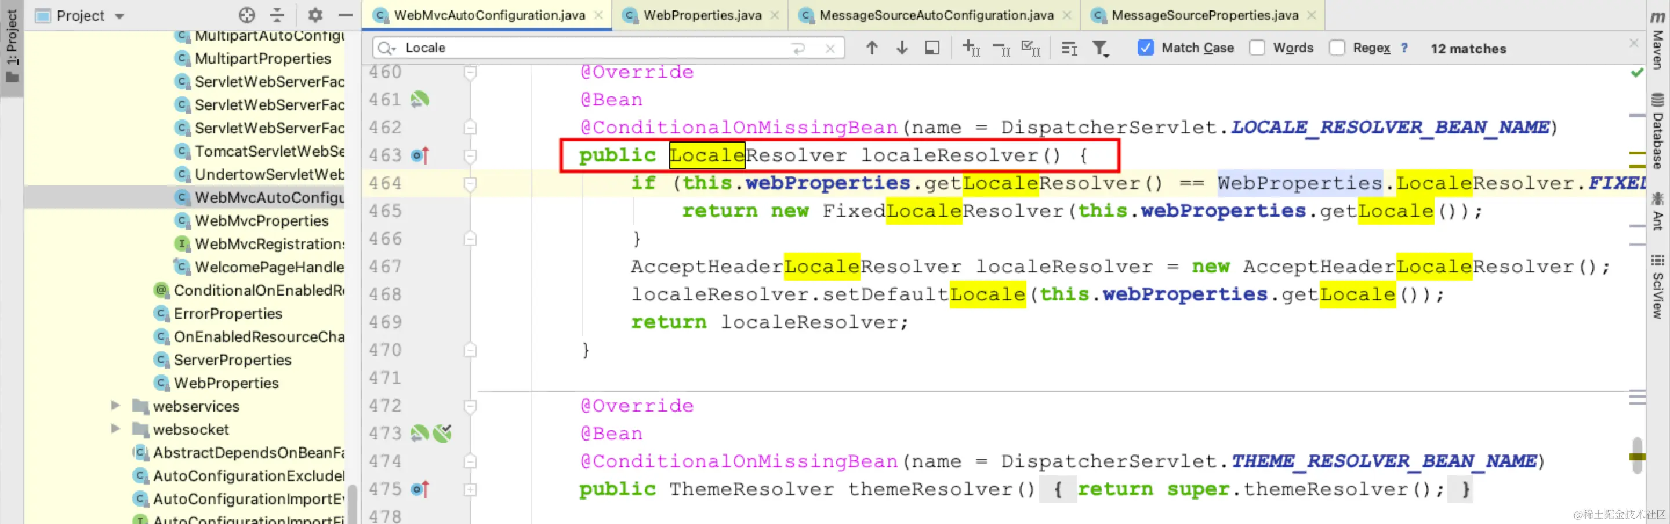Select TomcatServletWebSe class in tree
Screen dimensions: 1670x524
pos(260,151)
